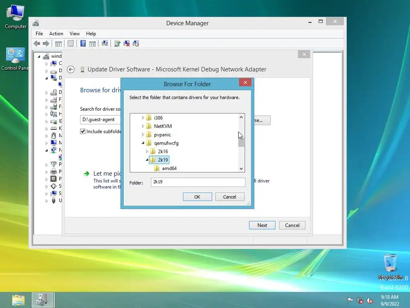Open the Action menu
Screen dimensions: 410x308
56,34
